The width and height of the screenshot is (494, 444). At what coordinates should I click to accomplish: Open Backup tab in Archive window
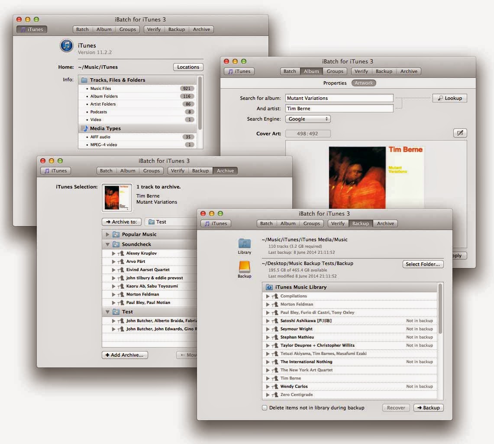point(200,170)
